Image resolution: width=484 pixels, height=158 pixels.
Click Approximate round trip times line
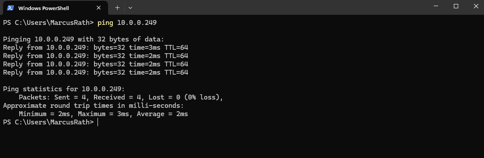click(x=94, y=106)
